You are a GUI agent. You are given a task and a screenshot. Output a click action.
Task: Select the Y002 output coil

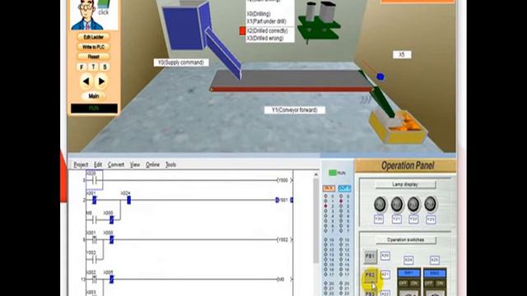[x=284, y=239]
